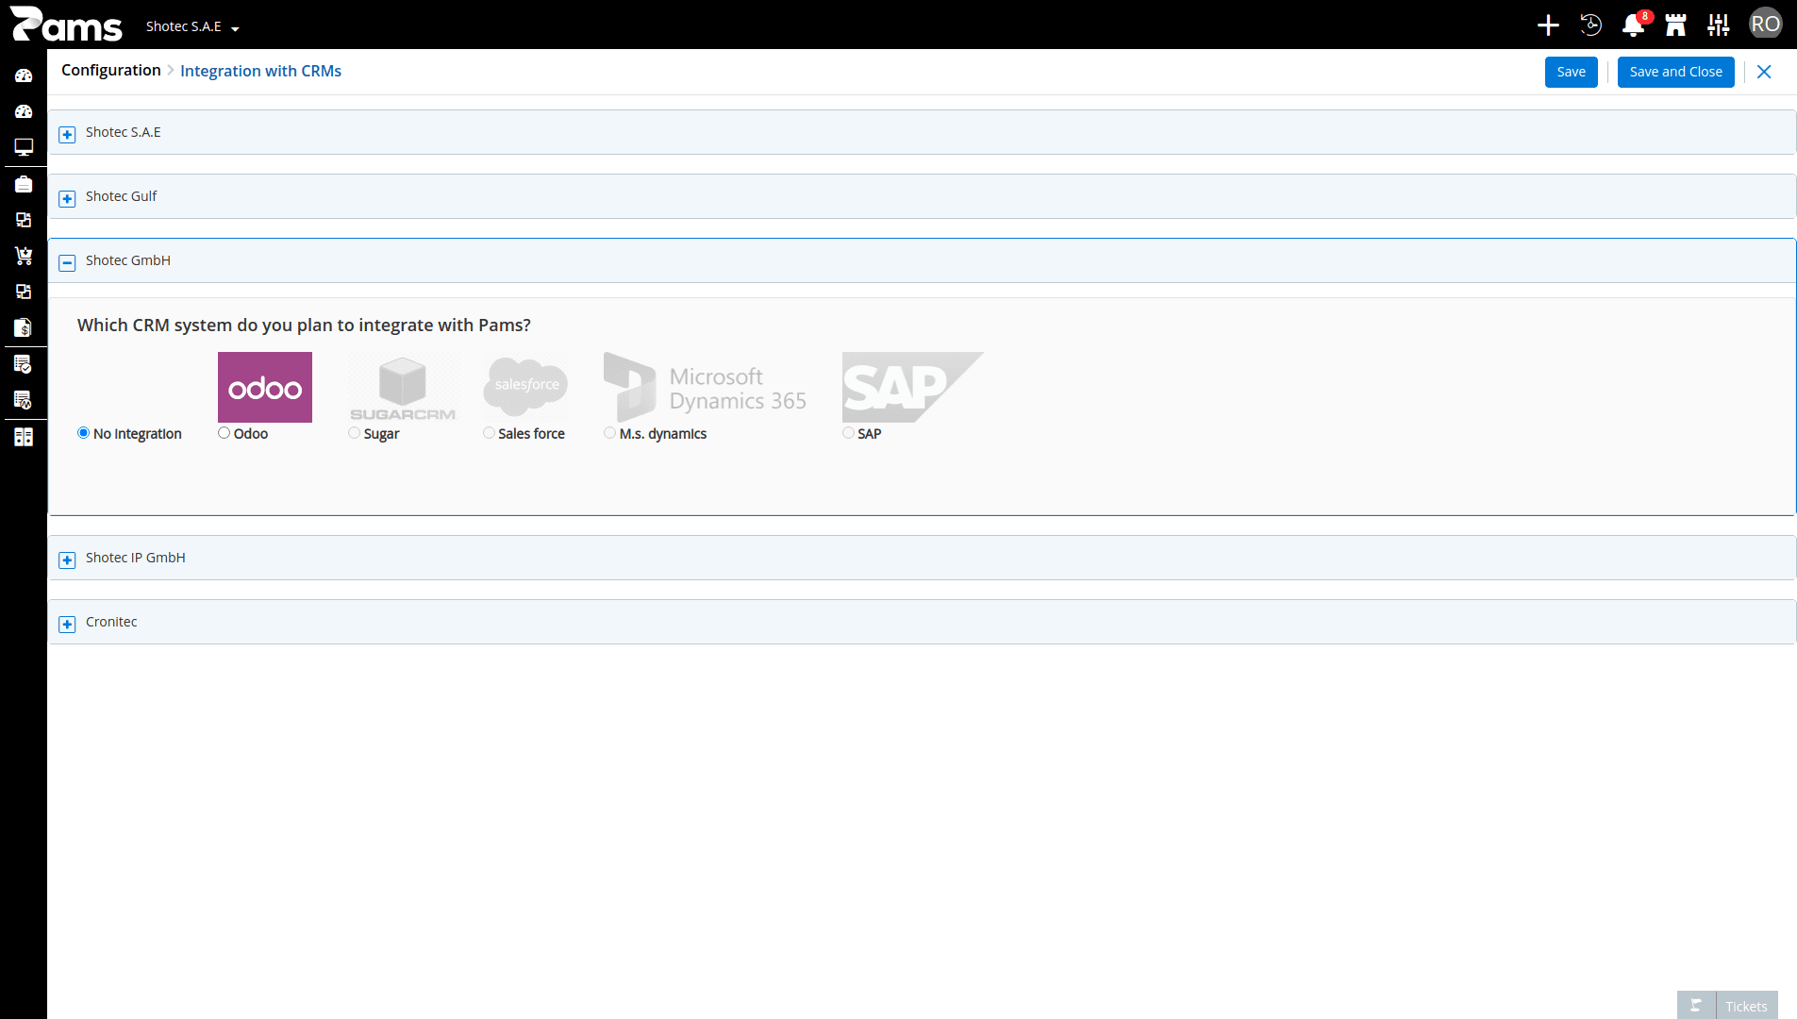Click the Shotec GmbH section title
The height and width of the screenshot is (1019, 1797).
click(128, 260)
